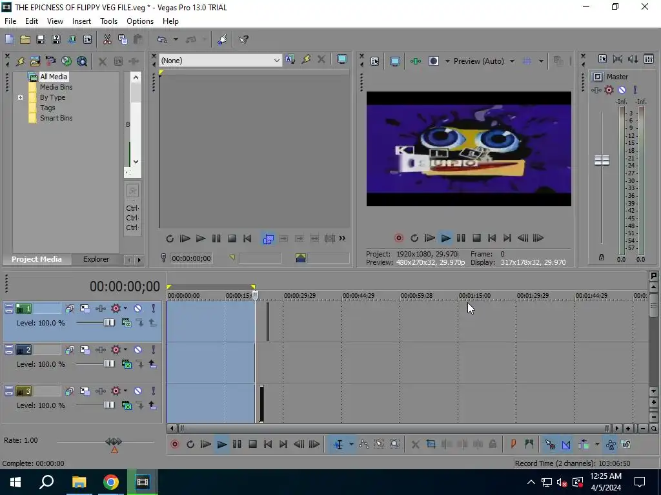Open the Edit menu
Viewport: 661px width, 495px height.
[x=32, y=21]
